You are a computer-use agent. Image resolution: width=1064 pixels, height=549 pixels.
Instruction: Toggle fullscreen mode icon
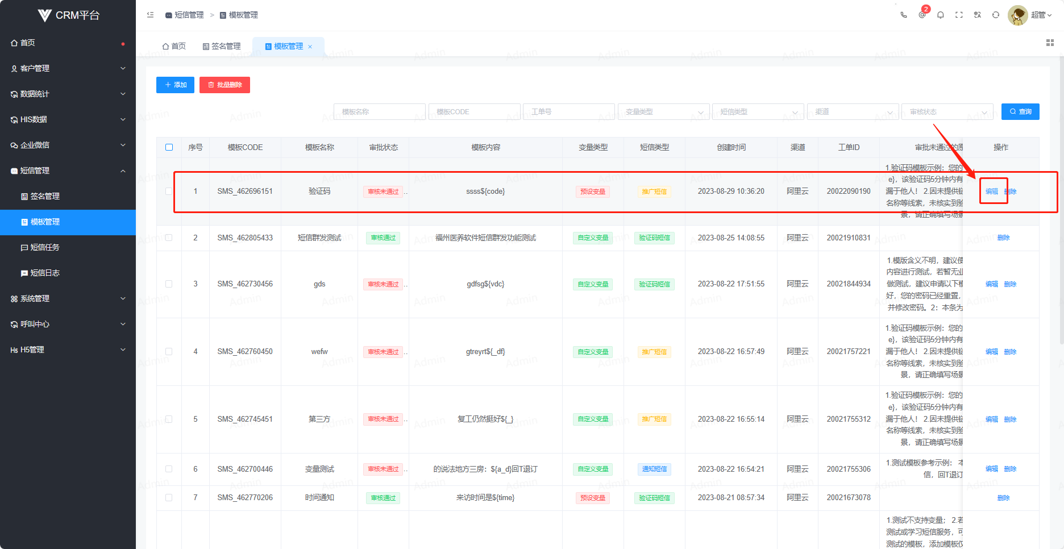(959, 15)
